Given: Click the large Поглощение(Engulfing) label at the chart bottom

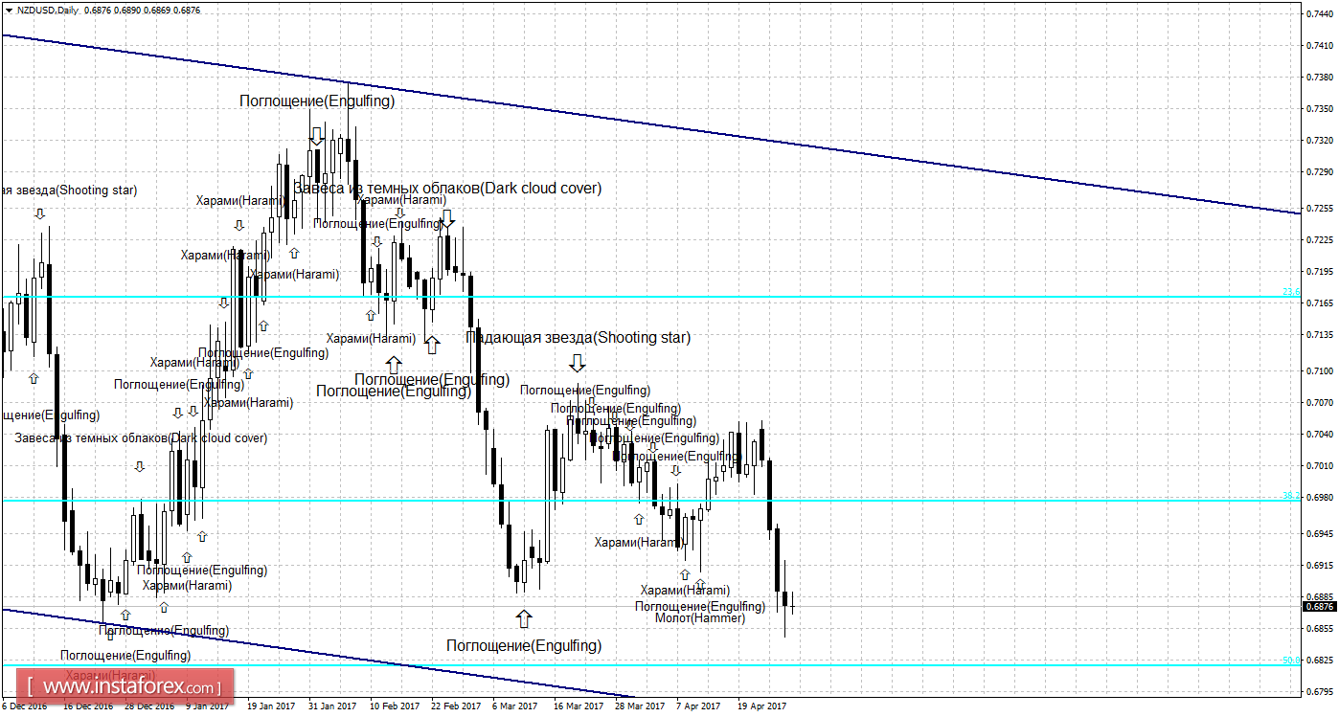Looking at the screenshot, I should pyautogui.click(x=524, y=645).
